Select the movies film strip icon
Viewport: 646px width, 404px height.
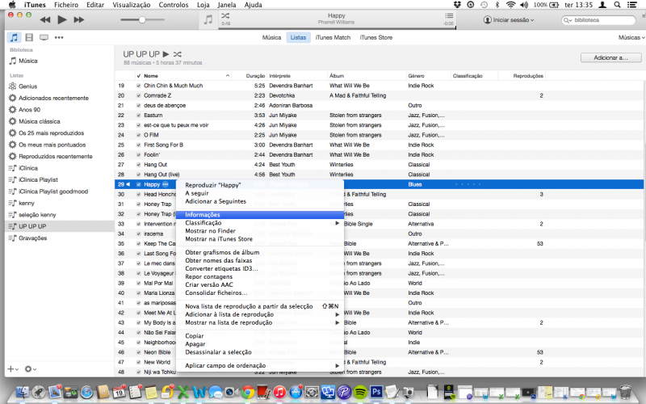point(29,37)
